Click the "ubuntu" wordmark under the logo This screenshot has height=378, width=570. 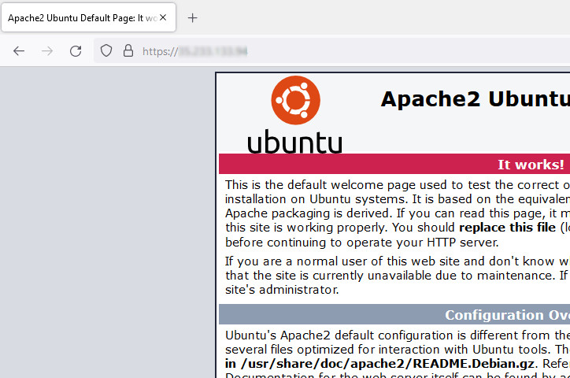coord(295,142)
